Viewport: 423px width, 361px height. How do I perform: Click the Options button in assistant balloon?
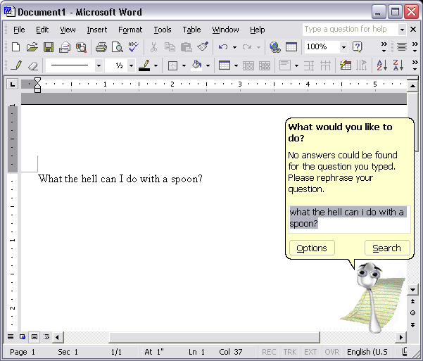click(312, 248)
